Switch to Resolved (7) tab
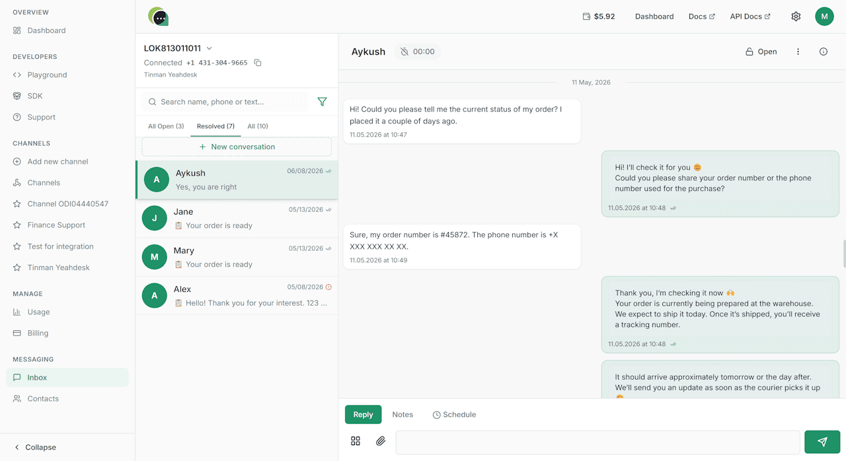 pos(215,126)
